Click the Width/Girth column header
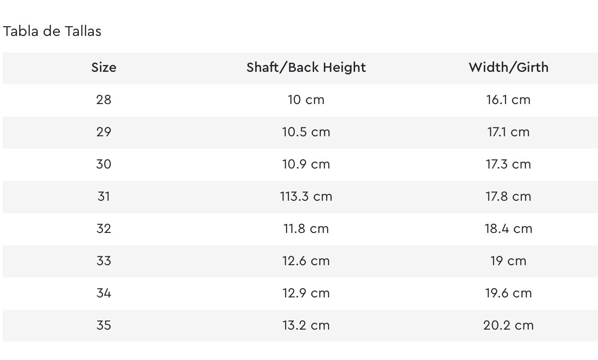 tap(508, 67)
